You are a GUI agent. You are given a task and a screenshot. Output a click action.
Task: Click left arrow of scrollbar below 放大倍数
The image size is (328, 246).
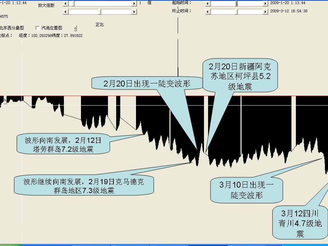66,12
